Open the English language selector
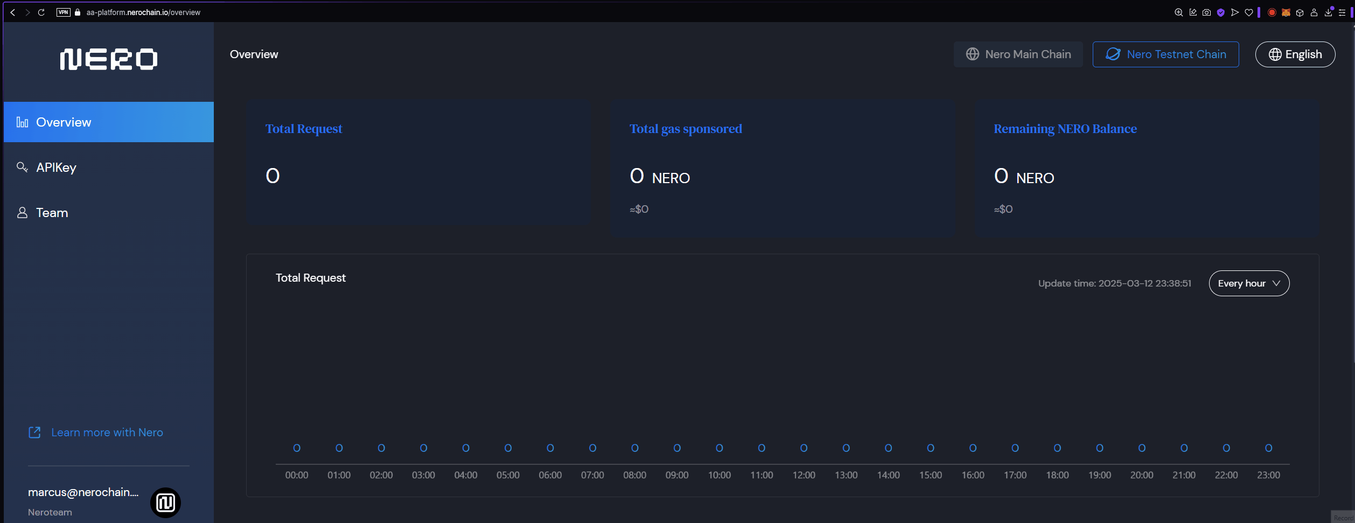Image resolution: width=1355 pixels, height=523 pixels. pyautogui.click(x=1295, y=54)
